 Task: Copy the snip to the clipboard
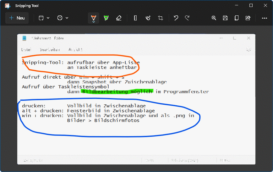tap(237, 18)
